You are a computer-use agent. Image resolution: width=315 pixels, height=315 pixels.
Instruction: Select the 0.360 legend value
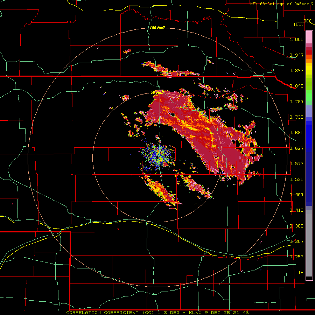tap(296, 226)
